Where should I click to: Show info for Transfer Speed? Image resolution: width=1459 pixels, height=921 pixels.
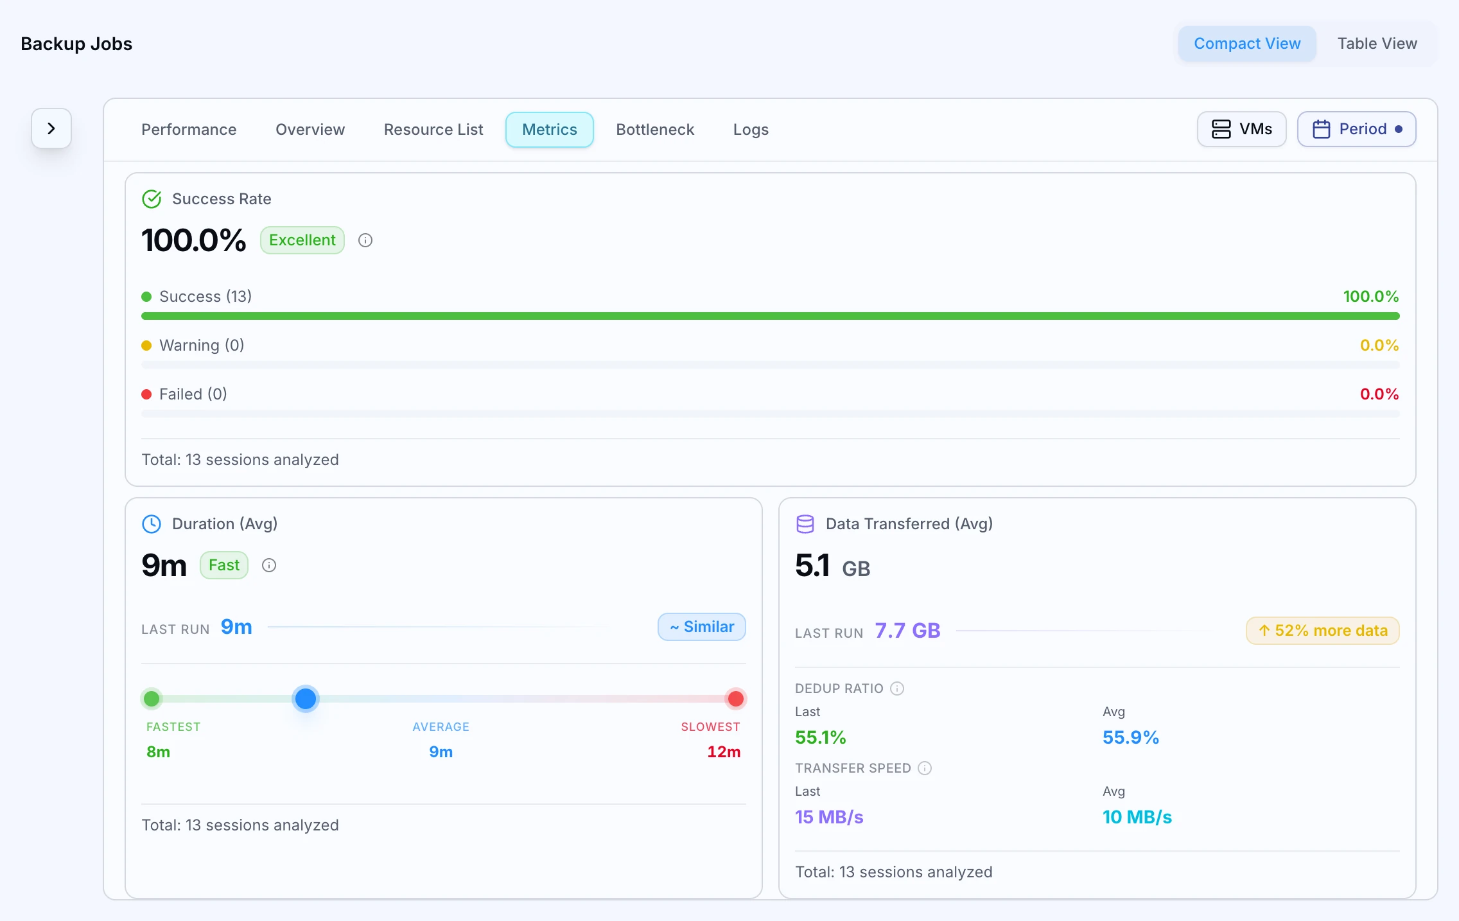[925, 768]
